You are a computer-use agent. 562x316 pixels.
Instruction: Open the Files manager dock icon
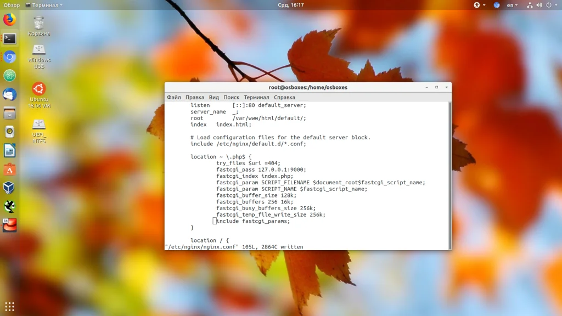(10, 114)
